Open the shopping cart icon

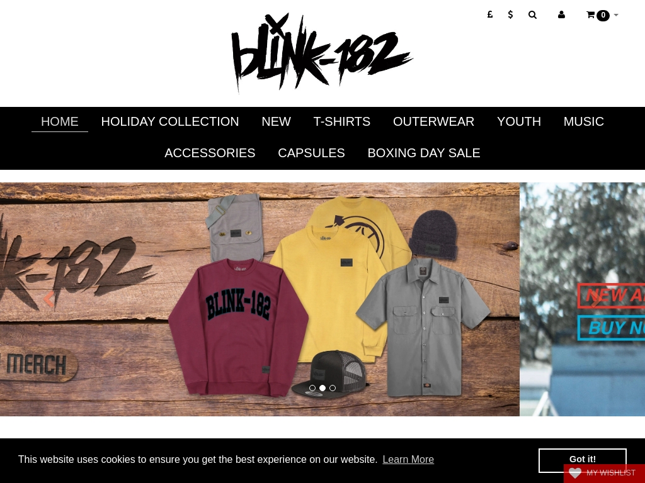pos(591,15)
